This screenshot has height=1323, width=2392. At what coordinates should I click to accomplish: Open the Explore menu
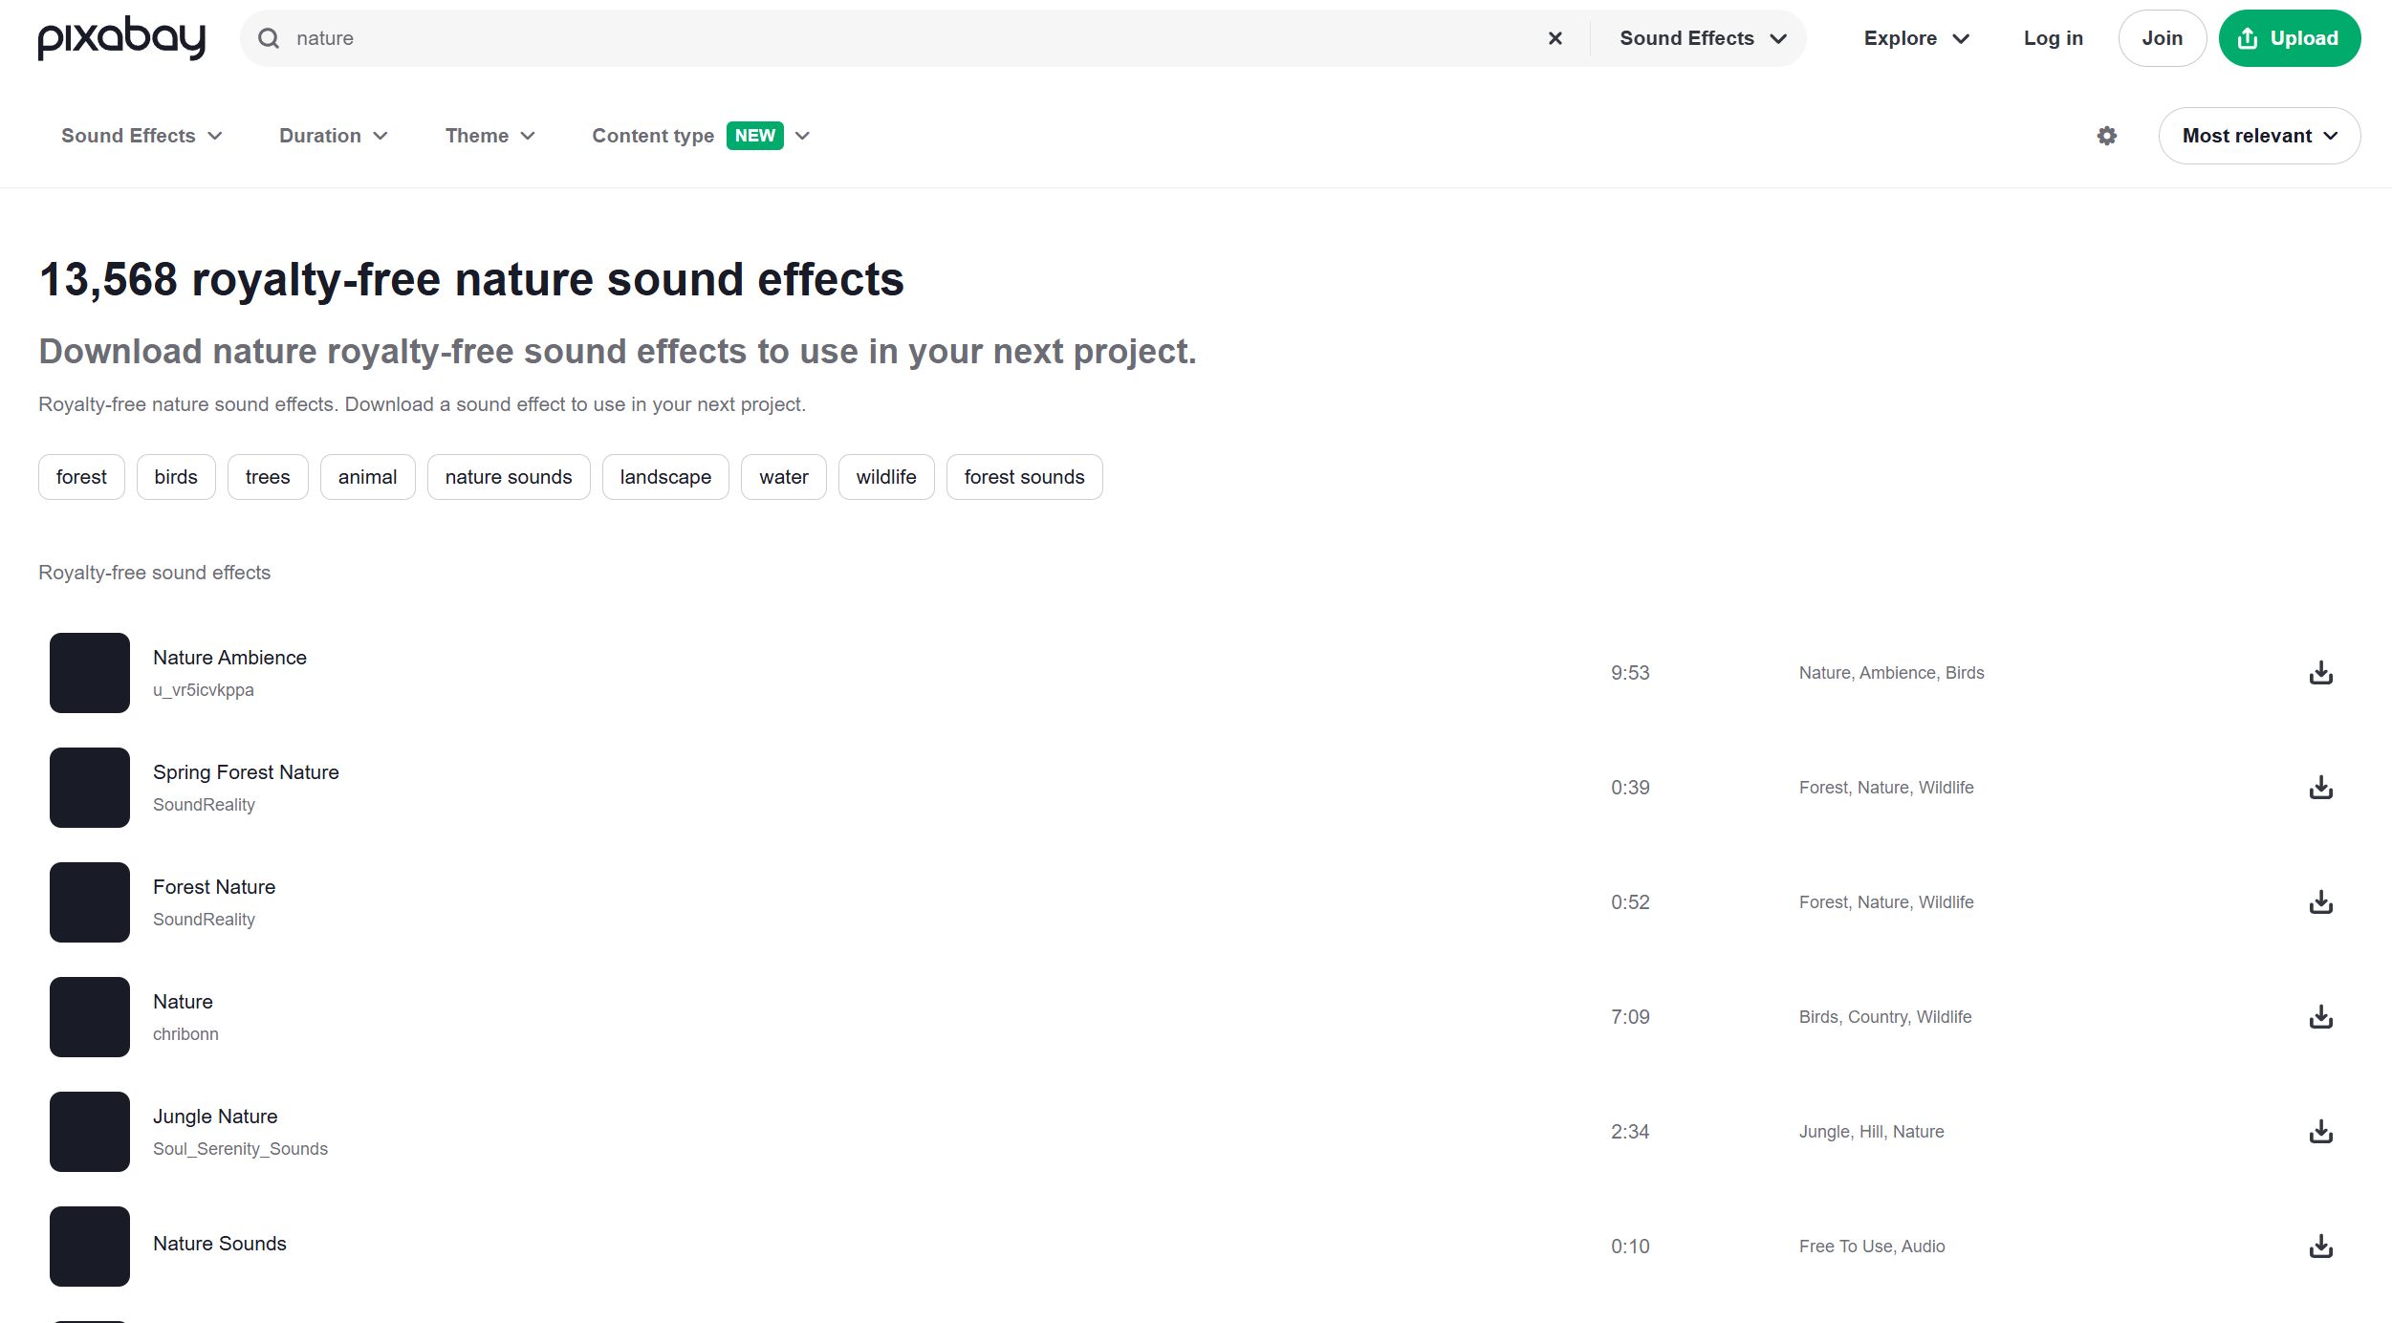click(1916, 38)
